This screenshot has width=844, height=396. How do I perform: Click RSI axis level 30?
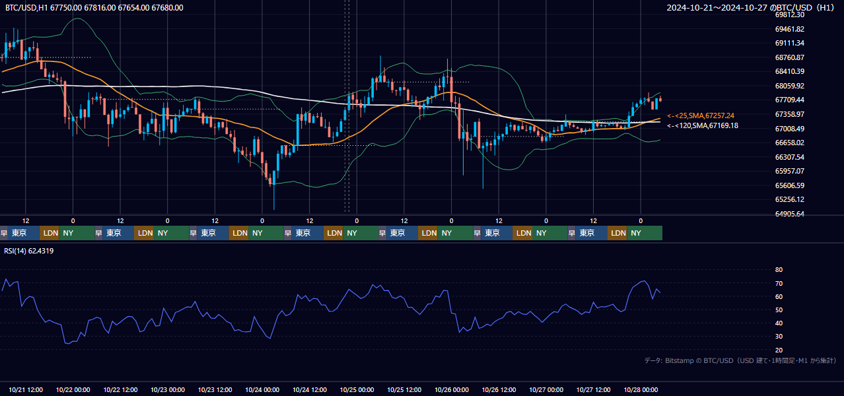779,337
